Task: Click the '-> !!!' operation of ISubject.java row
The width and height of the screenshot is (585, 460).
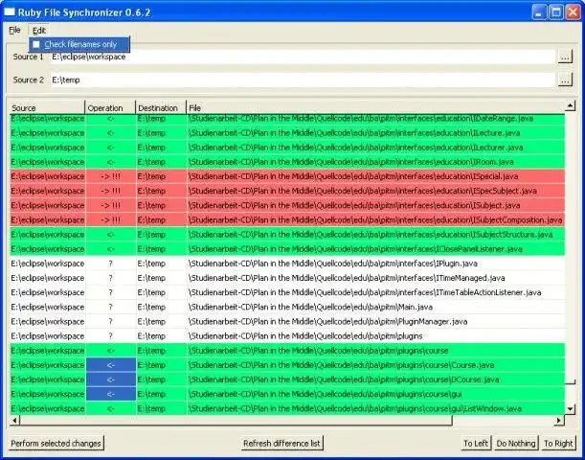Action: [110, 205]
